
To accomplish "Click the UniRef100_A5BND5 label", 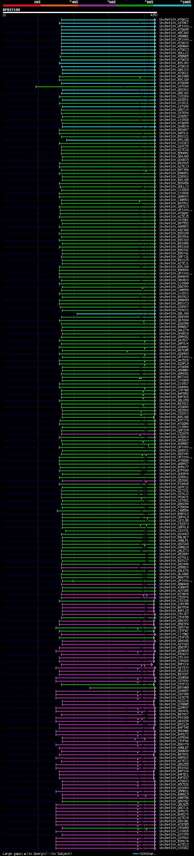I will (174, 56).
